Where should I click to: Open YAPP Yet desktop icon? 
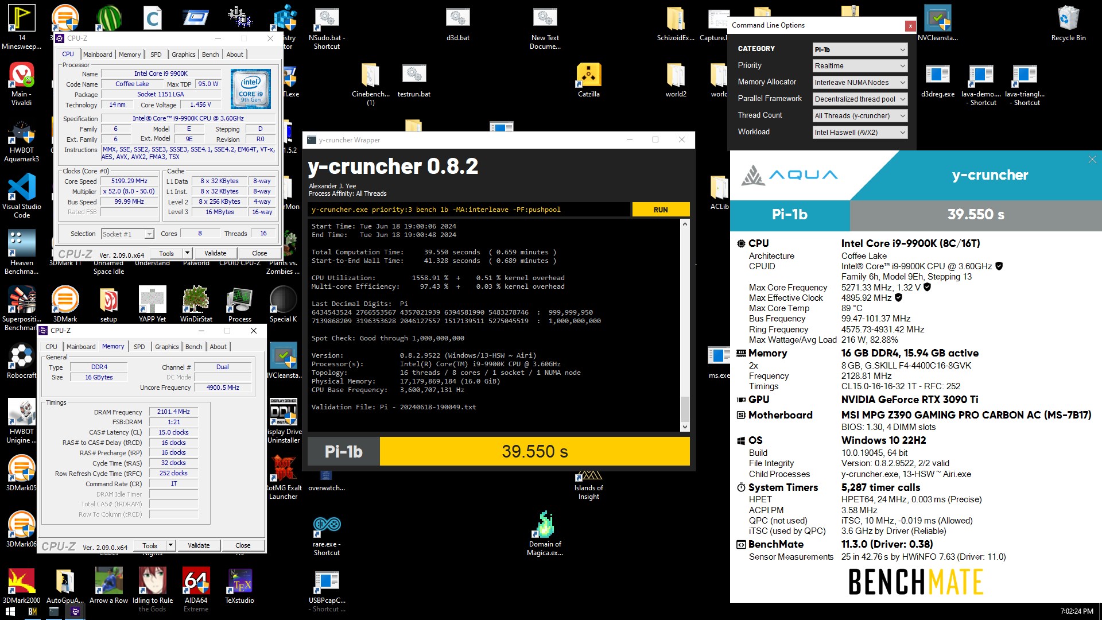point(152,305)
